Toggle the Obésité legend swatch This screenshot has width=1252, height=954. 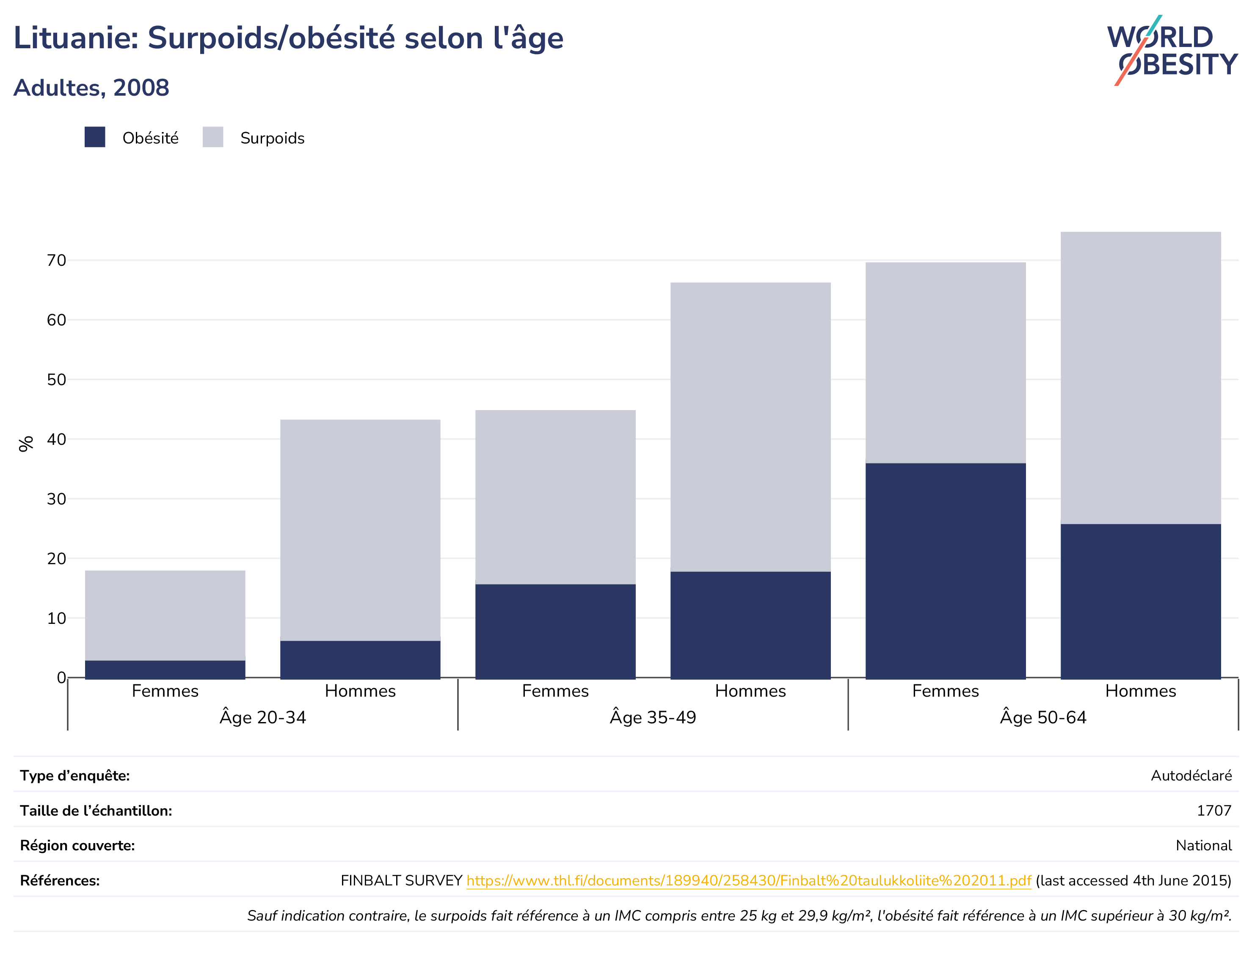[95, 138]
